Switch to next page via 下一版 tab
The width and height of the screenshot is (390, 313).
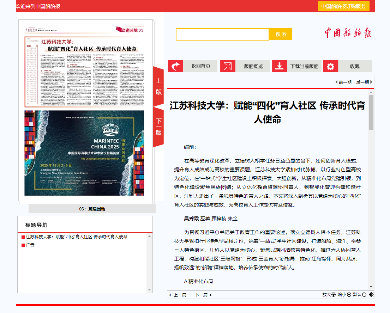coord(159,127)
